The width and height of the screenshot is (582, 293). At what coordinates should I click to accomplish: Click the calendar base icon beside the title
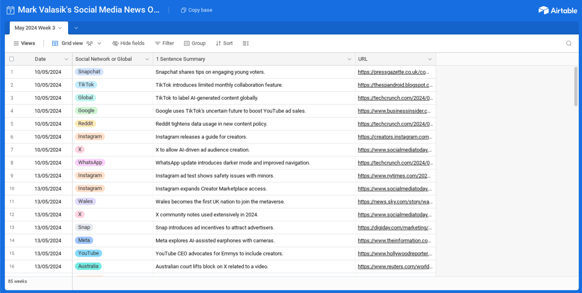pyautogui.click(x=10, y=10)
